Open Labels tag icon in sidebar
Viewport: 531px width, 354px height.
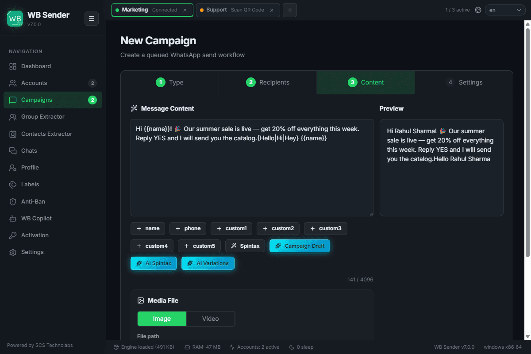click(13, 185)
